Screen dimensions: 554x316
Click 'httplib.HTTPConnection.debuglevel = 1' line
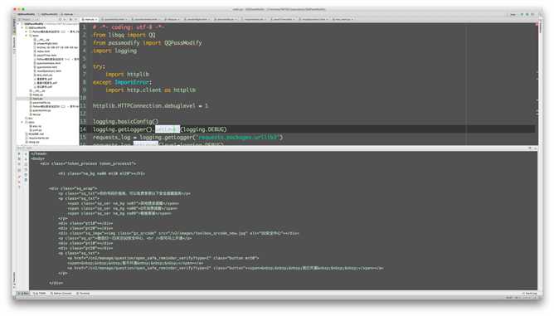(x=150, y=105)
